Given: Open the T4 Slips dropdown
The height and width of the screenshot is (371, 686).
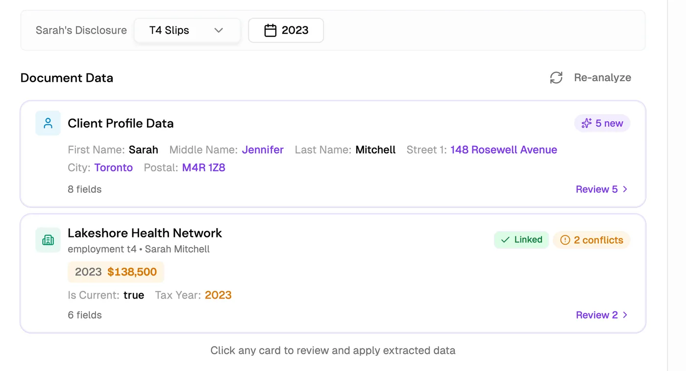Looking at the screenshot, I should [187, 30].
